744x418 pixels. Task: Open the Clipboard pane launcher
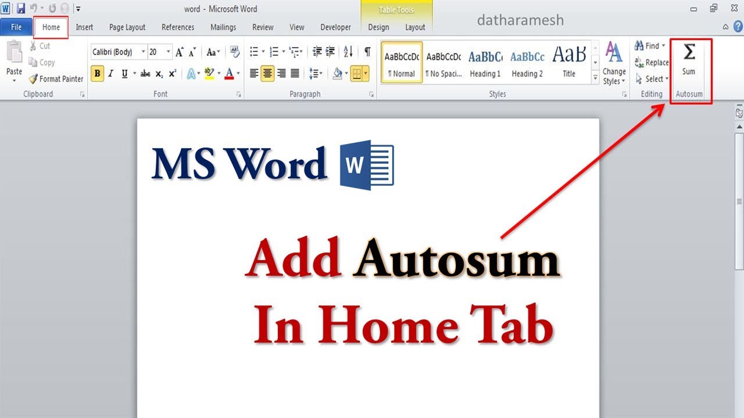pyautogui.click(x=82, y=94)
